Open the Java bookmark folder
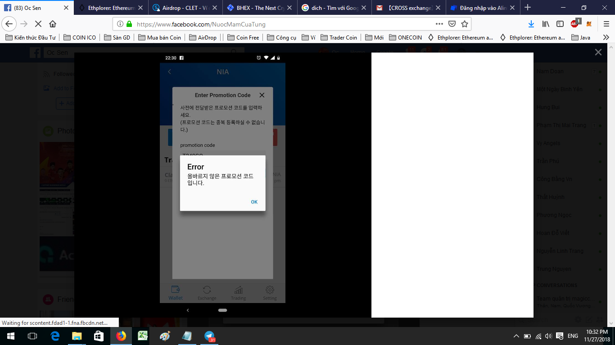The height and width of the screenshot is (345, 615). click(581, 38)
